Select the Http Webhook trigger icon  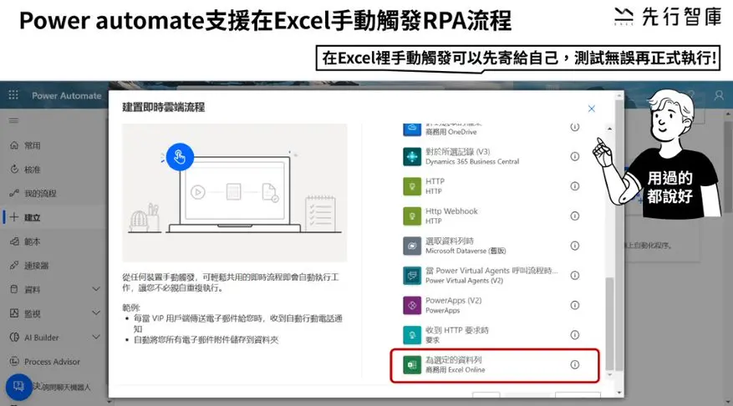click(x=412, y=216)
